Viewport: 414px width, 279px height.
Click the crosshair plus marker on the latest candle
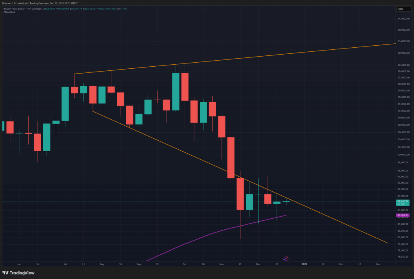click(x=285, y=201)
